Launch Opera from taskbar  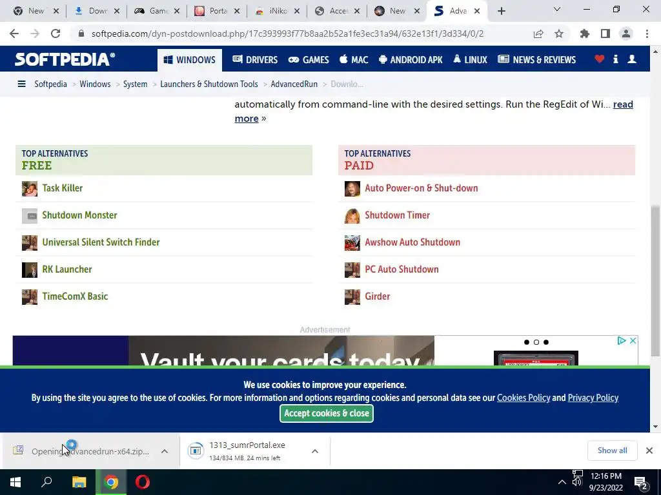[x=143, y=482]
